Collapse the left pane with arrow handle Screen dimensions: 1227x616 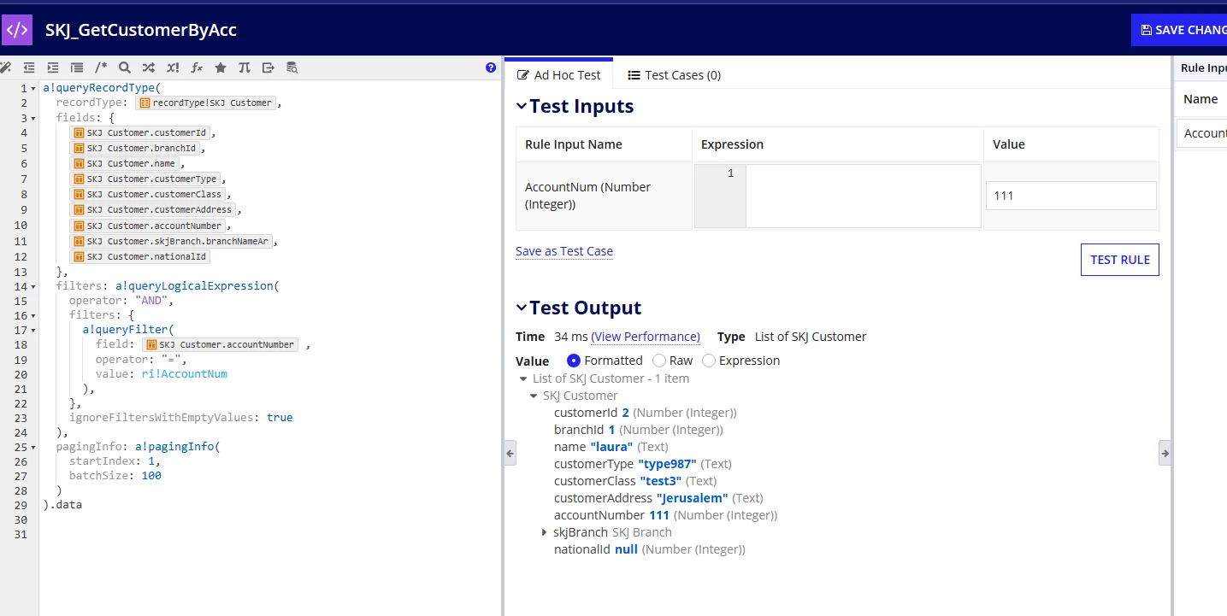click(510, 453)
